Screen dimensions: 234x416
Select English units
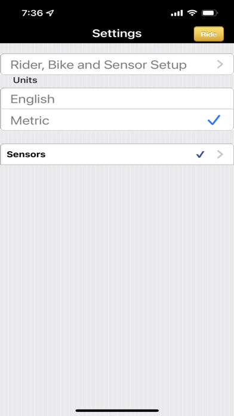117,99
